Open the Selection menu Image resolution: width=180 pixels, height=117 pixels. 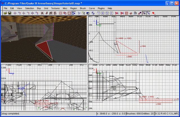pos(30,8)
